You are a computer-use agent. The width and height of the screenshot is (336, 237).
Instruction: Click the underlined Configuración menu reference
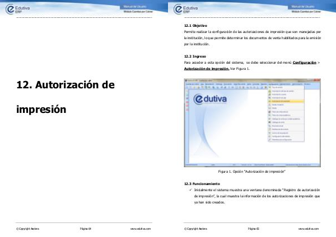coord(305,63)
